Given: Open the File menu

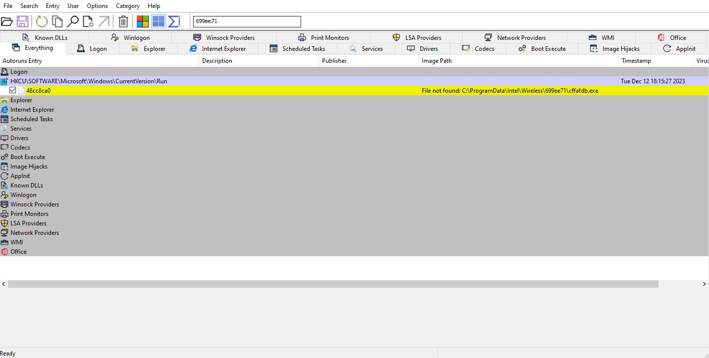Looking at the screenshot, I should point(8,6).
